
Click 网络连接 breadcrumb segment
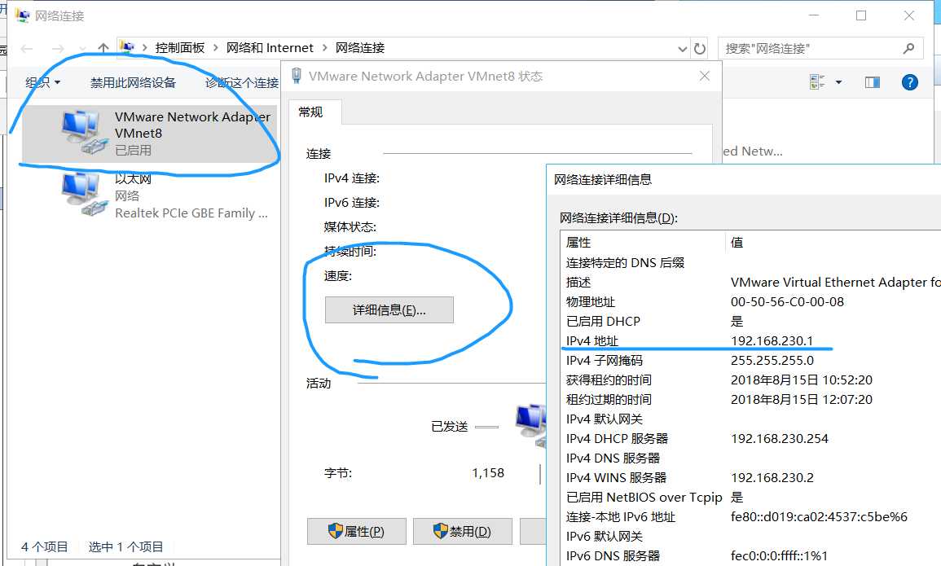click(360, 48)
